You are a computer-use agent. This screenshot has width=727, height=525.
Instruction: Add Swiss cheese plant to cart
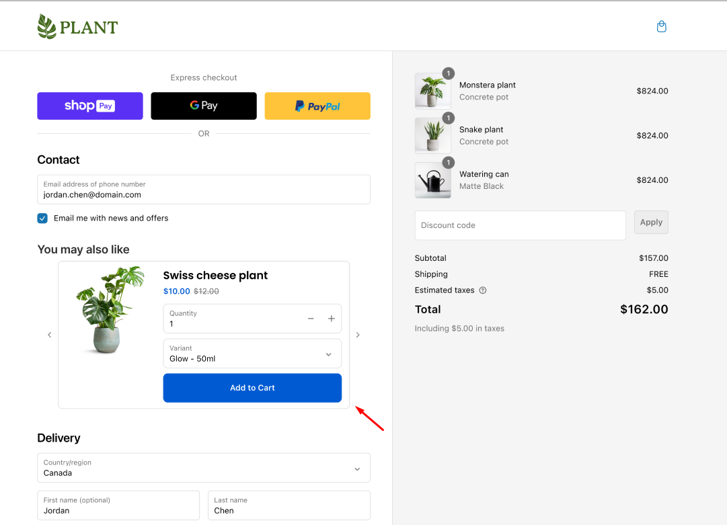[252, 388]
